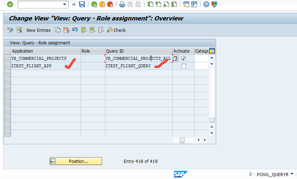The width and height of the screenshot is (297, 179).
Task: Click the Activate column header
Action: (183, 51)
